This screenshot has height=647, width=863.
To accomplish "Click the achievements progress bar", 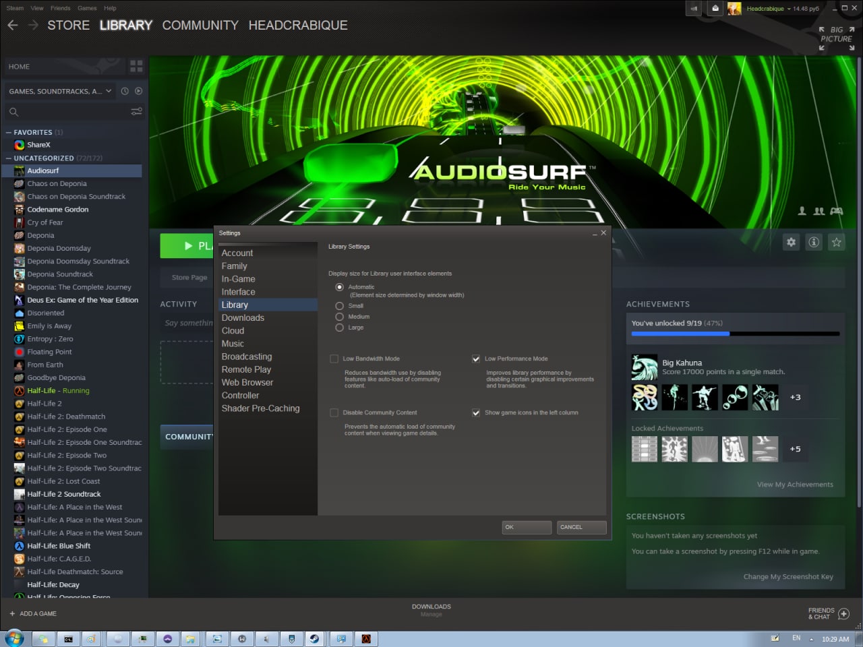I will pyautogui.click(x=736, y=334).
